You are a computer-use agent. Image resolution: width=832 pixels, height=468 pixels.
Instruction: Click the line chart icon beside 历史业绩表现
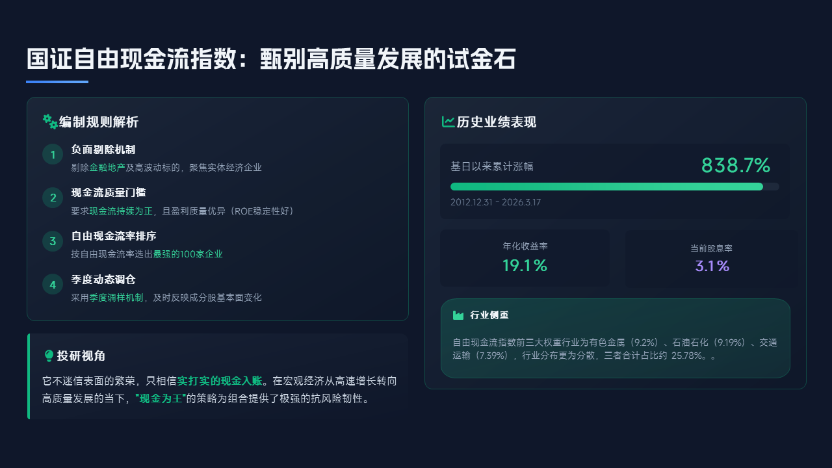[448, 122]
